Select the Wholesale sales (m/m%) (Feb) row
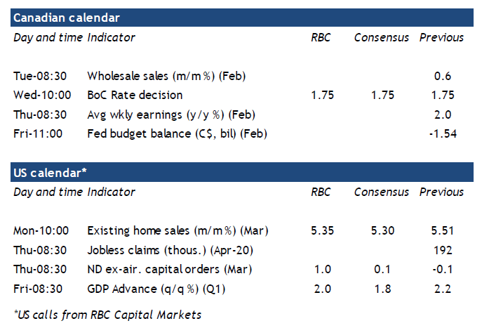Screen dimensions: 482x328 (165, 76)
